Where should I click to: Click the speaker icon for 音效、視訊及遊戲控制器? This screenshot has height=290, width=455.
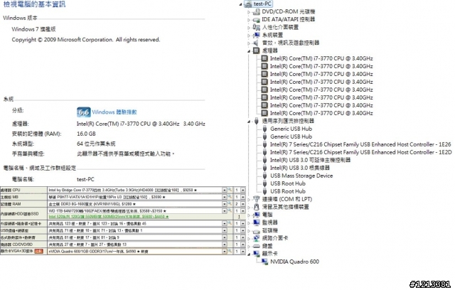(x=256, y=43)
